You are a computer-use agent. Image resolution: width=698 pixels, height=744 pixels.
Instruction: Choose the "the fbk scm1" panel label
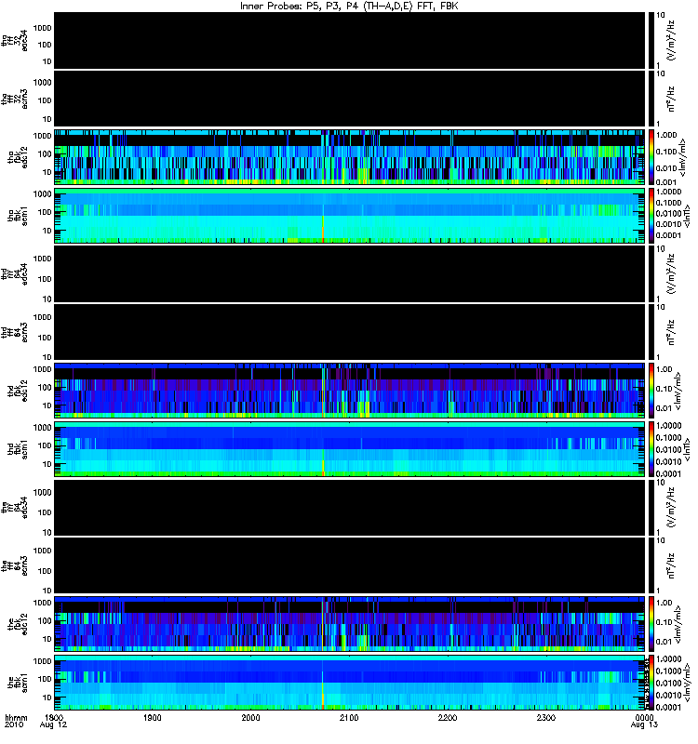pos(18,683)
